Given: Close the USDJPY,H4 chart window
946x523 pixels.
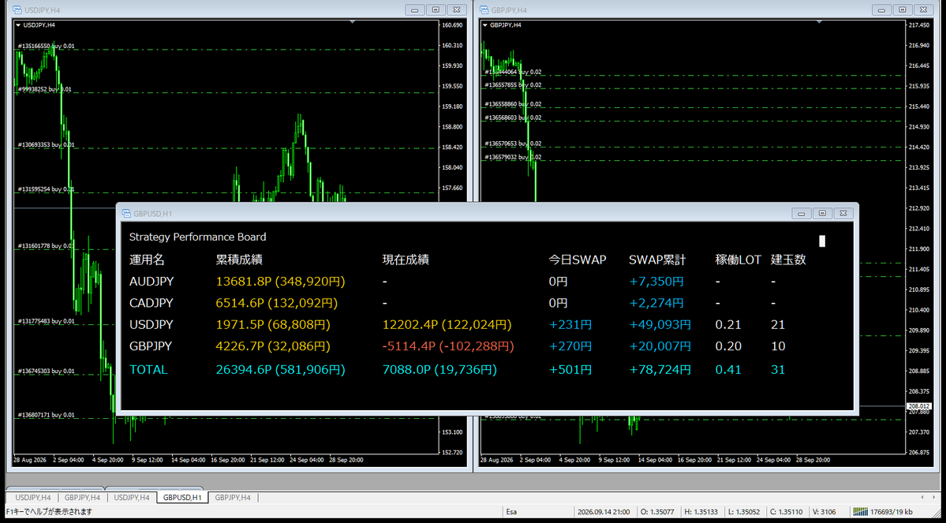Looking at the screenshot, I should pos(457,9).
